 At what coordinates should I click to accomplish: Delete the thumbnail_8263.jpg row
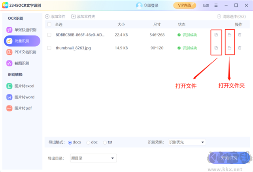tap(240, 48)
